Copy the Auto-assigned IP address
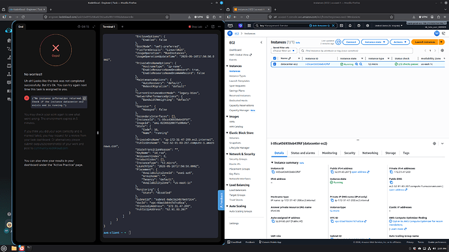Image resolution: width=449 pixels, height=252 pixels. click(x=273, y=221)
